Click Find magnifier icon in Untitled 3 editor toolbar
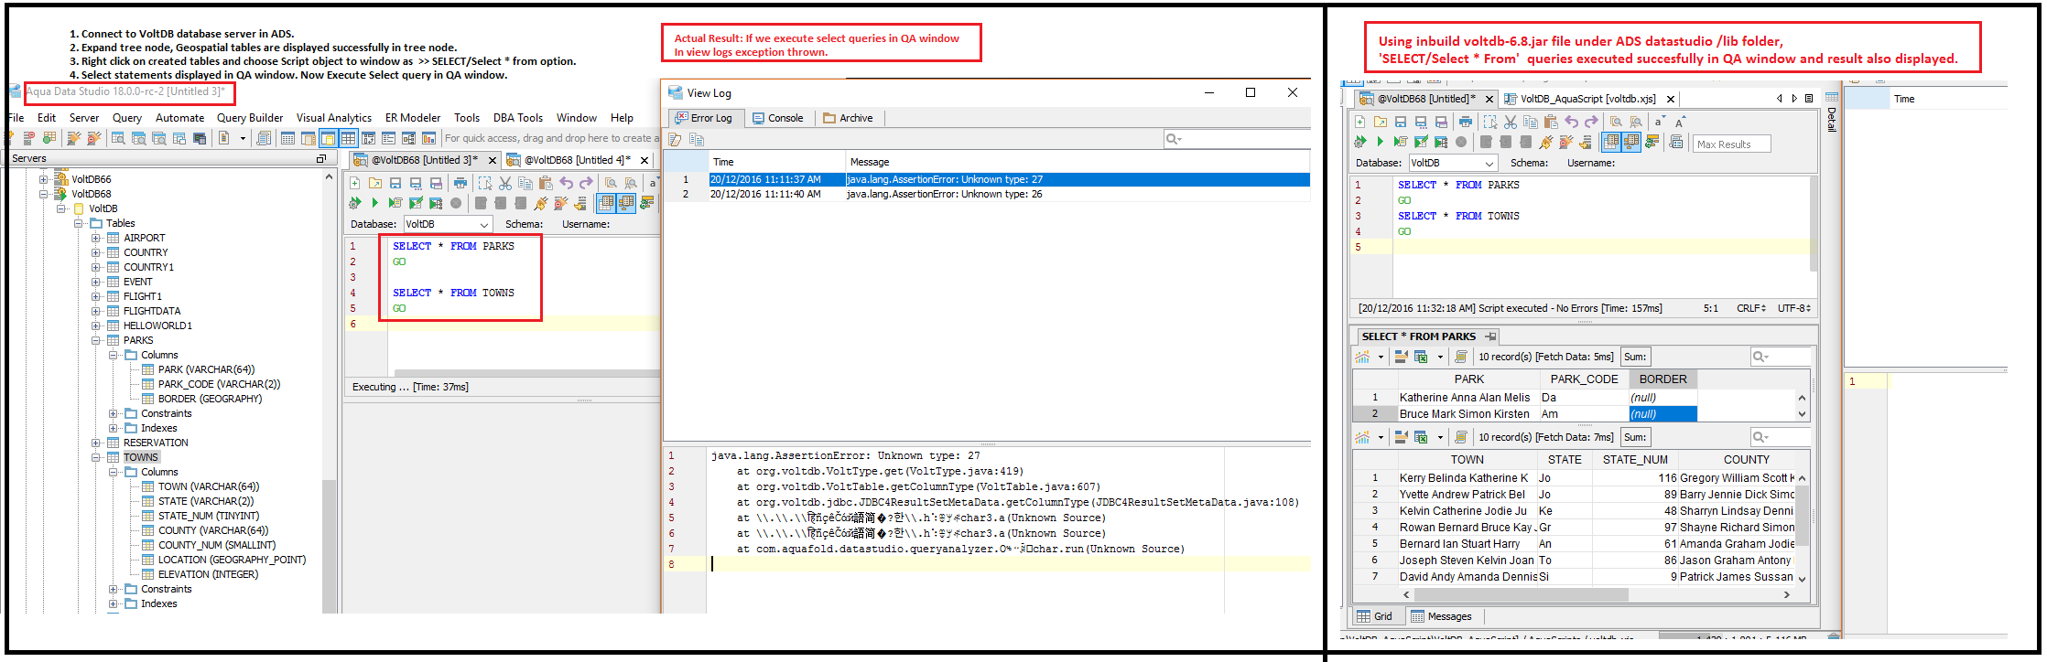The image size is (2047, 662). tap(611, 183)
